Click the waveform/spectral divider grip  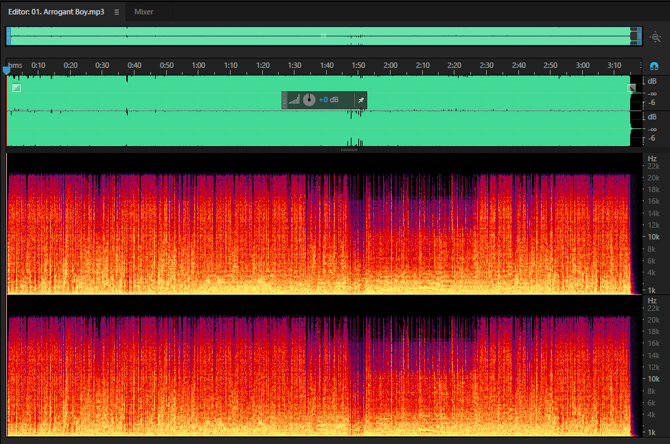pyautogui.click(x=349, y=150)
